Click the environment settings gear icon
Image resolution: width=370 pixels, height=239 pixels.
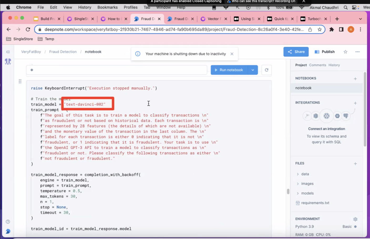[355, 219]
